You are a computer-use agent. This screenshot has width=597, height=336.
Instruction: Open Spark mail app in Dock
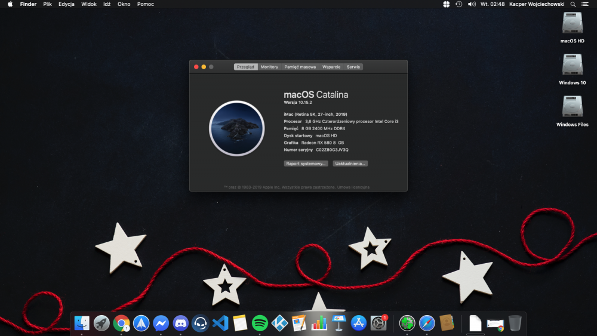pos(141,323)
